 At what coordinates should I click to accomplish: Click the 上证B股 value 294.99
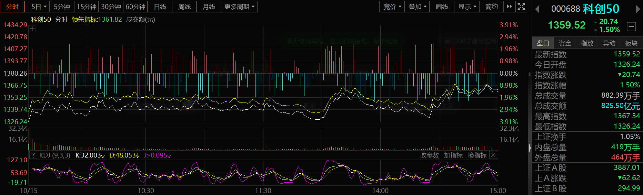[629, 188]
